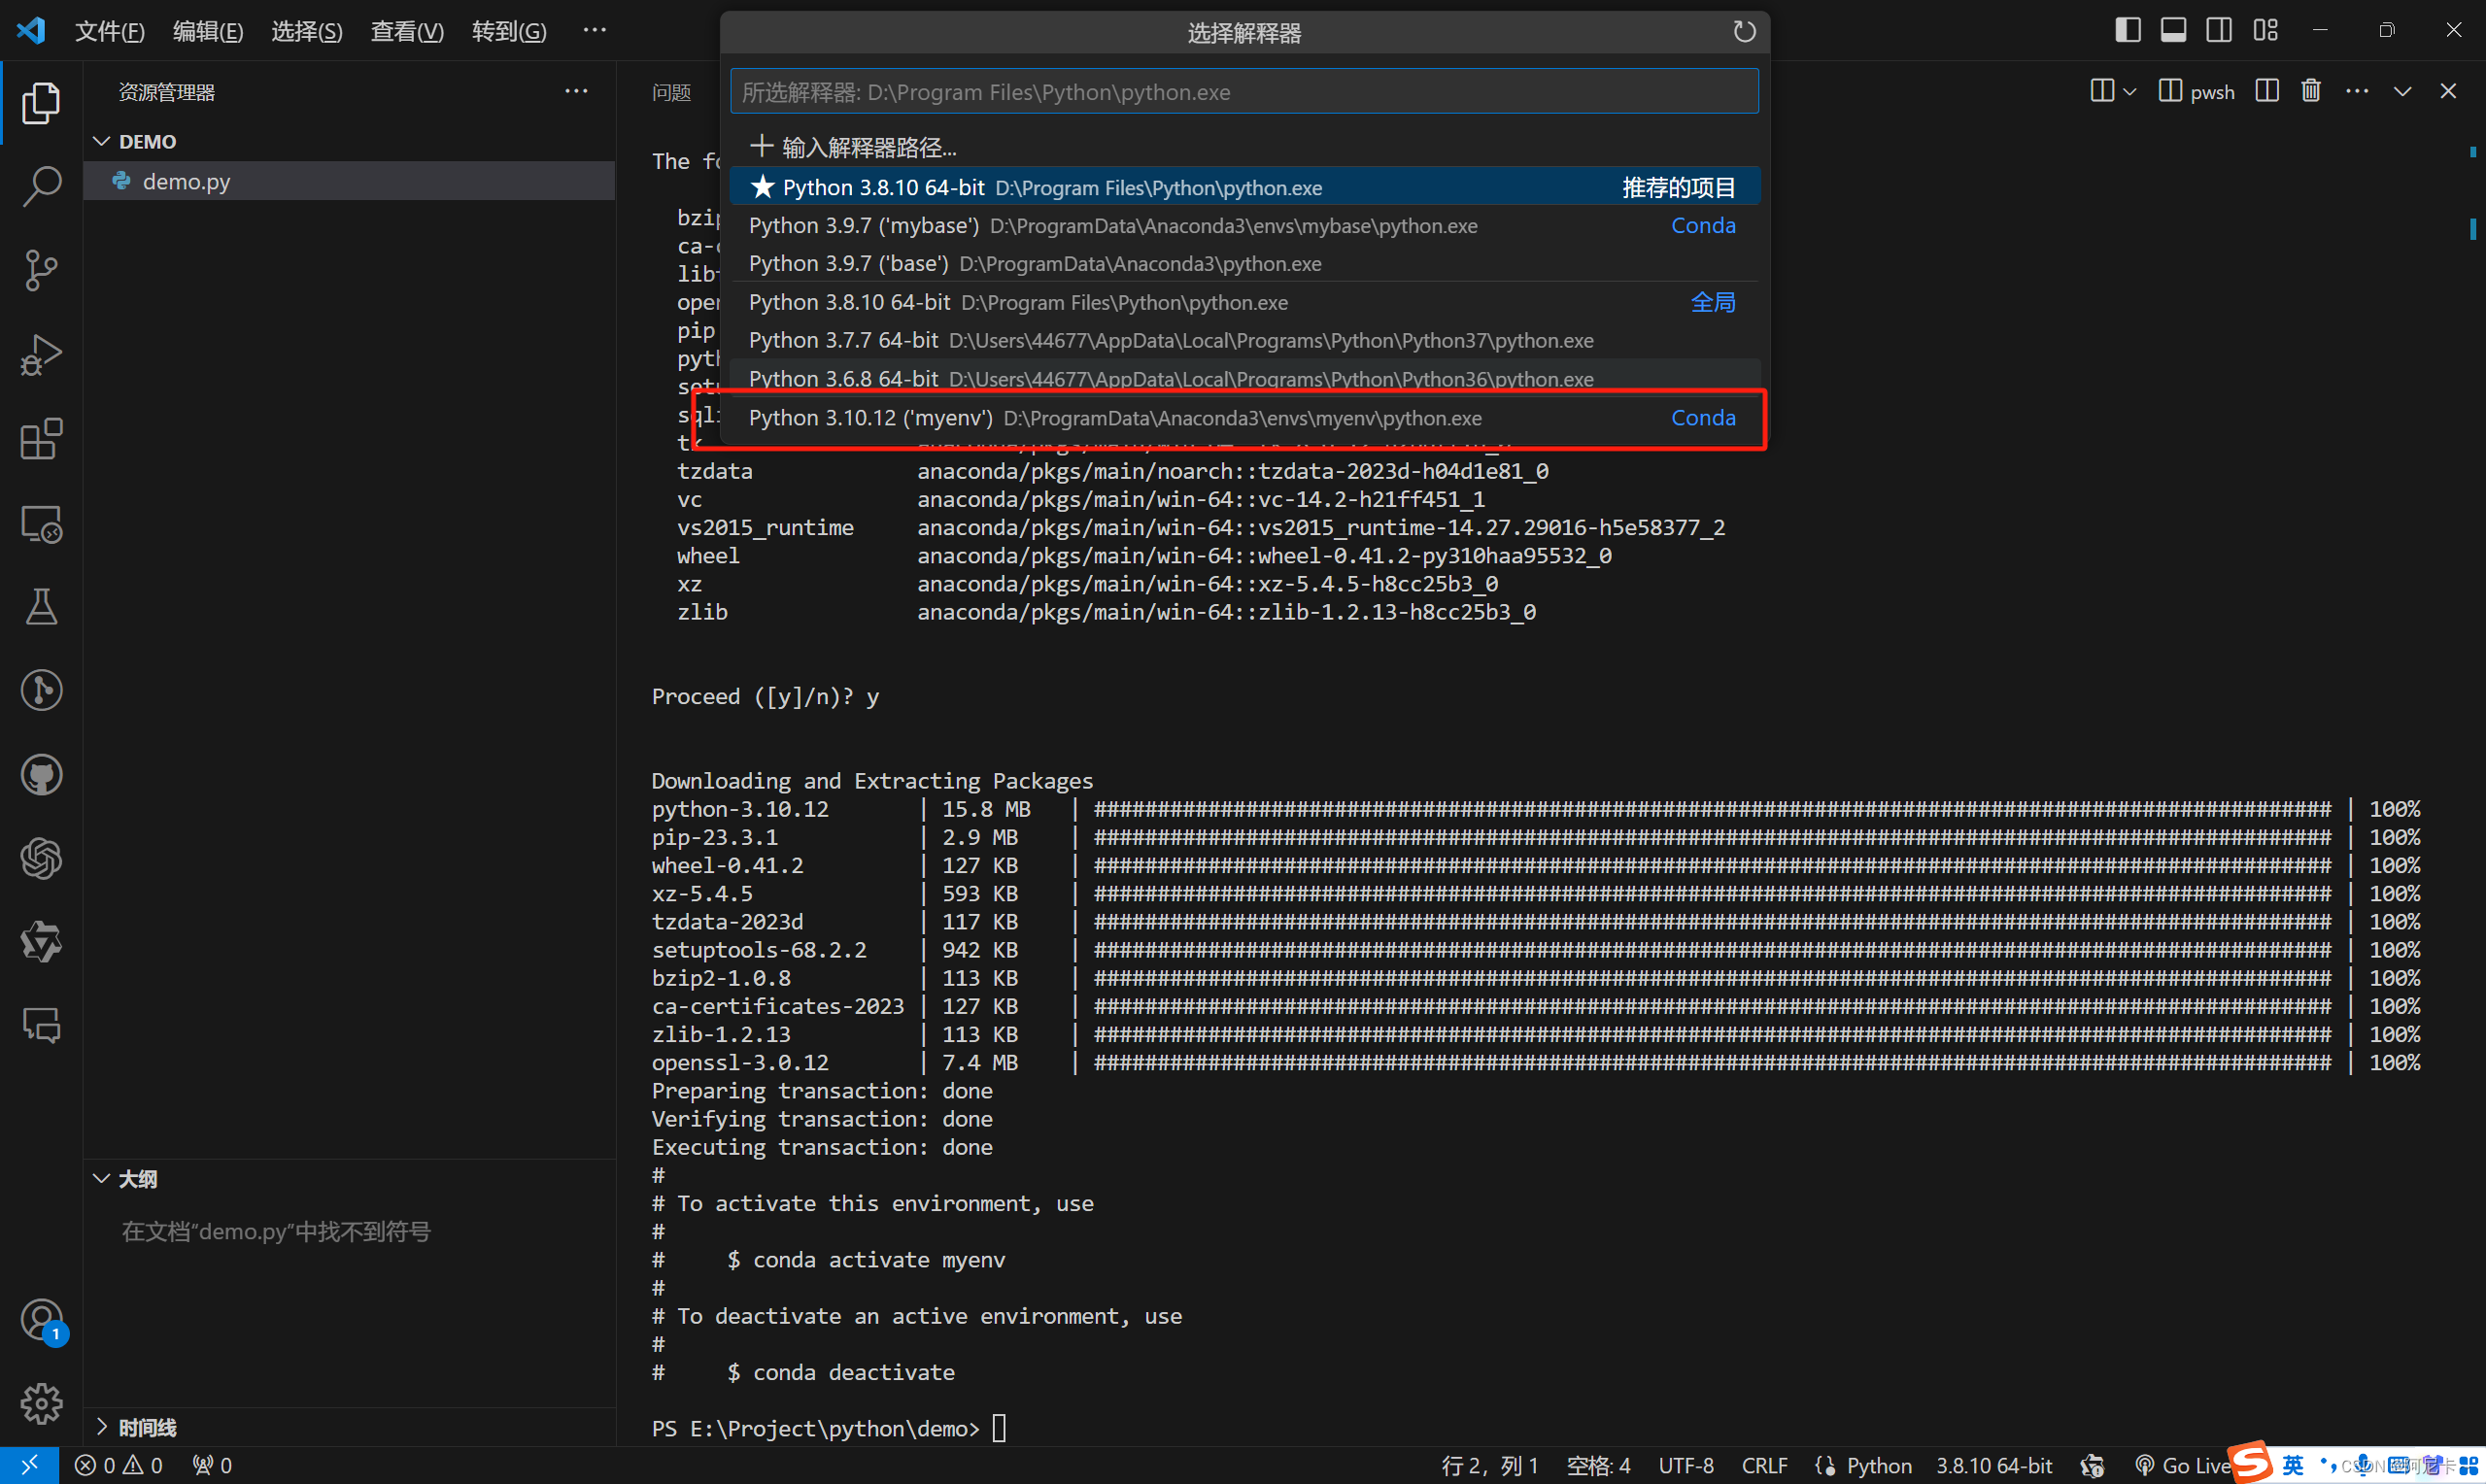Click the terminal prompt input area

click(x=998, y=1427)
